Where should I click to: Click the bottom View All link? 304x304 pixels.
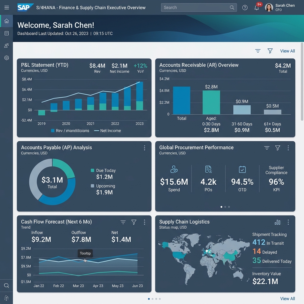(x=287, y=299)
